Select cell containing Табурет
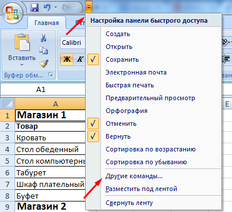Image resolution: width=232 pixels, height=212 pixels. [50, 172]
